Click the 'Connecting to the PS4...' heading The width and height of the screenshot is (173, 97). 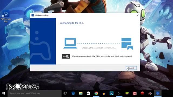[72, 23]
